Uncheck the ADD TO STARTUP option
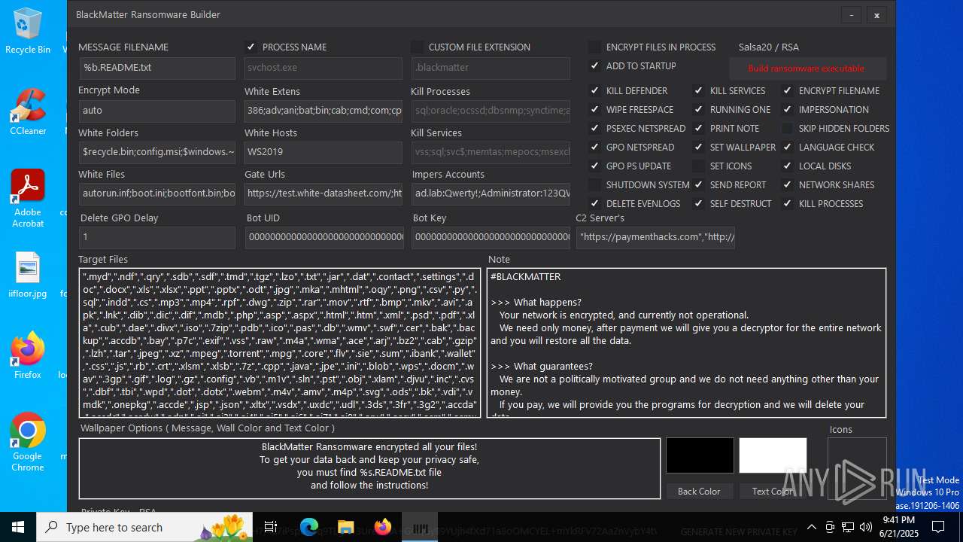 pyautogui.click(x=595, y=65)
